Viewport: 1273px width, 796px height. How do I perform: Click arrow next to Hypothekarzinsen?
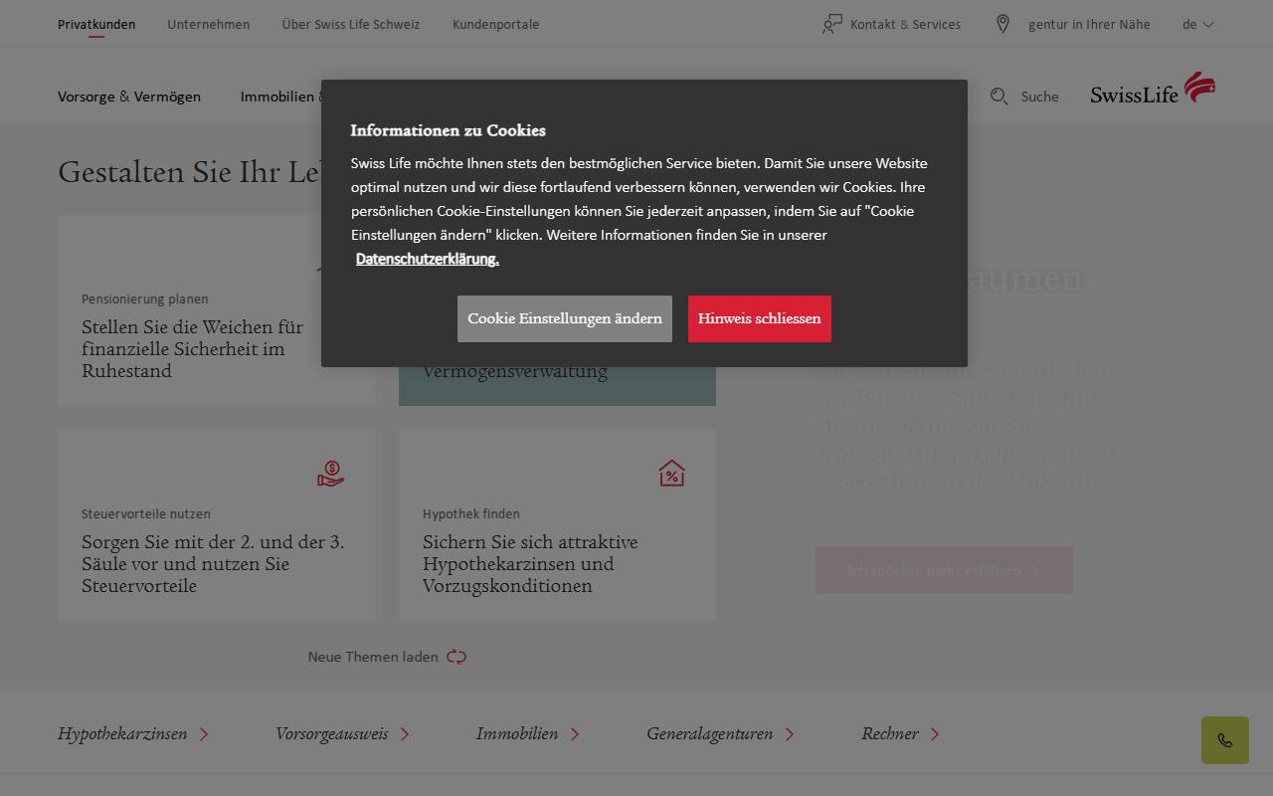(204, 734)
